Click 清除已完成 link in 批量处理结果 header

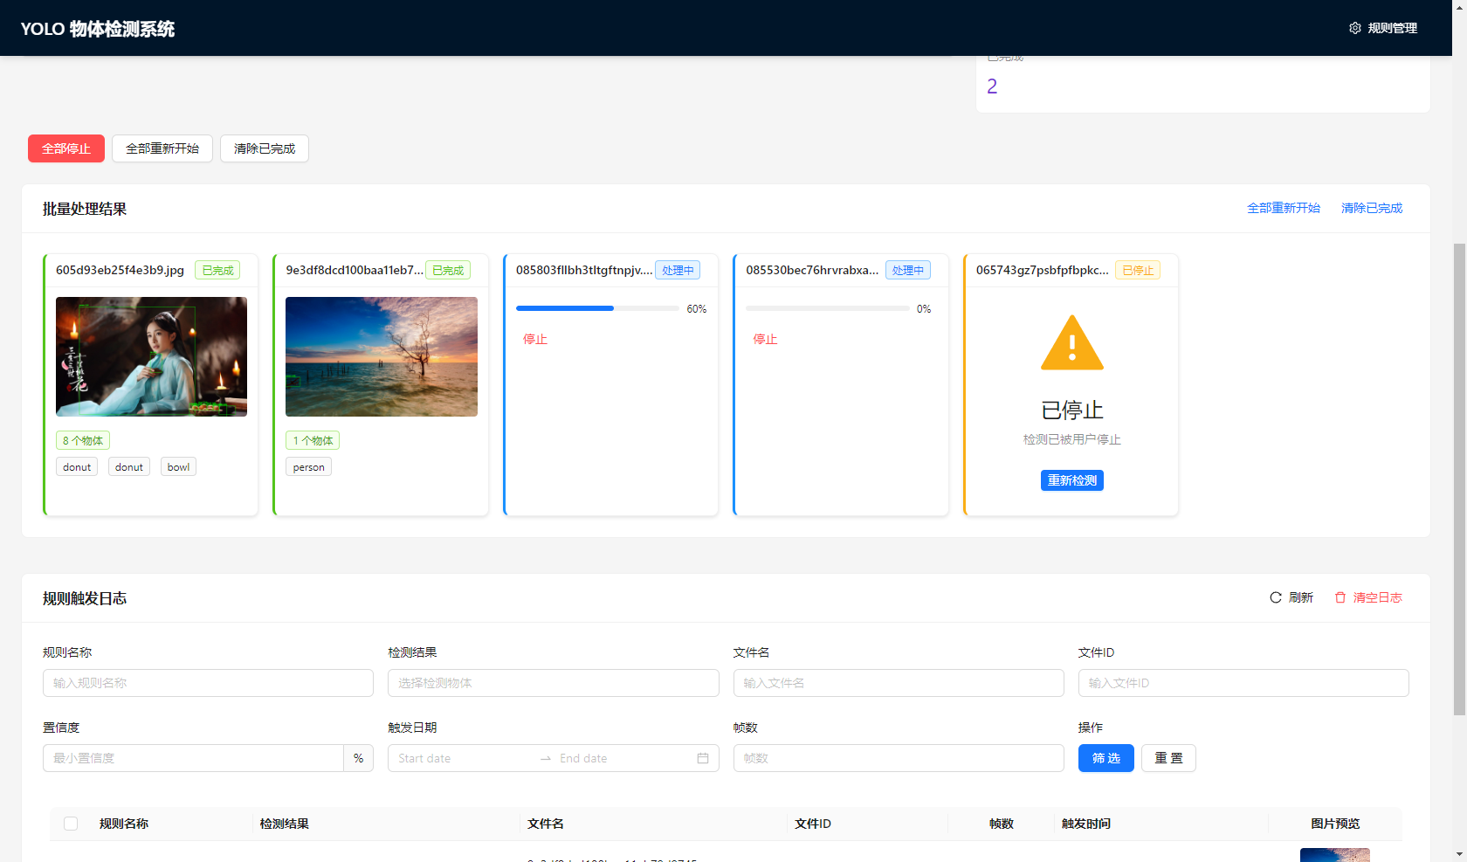tap(1372, 208)
